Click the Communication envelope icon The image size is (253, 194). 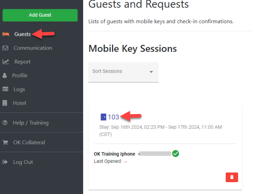pyautogui.click(x=5, y=48)
